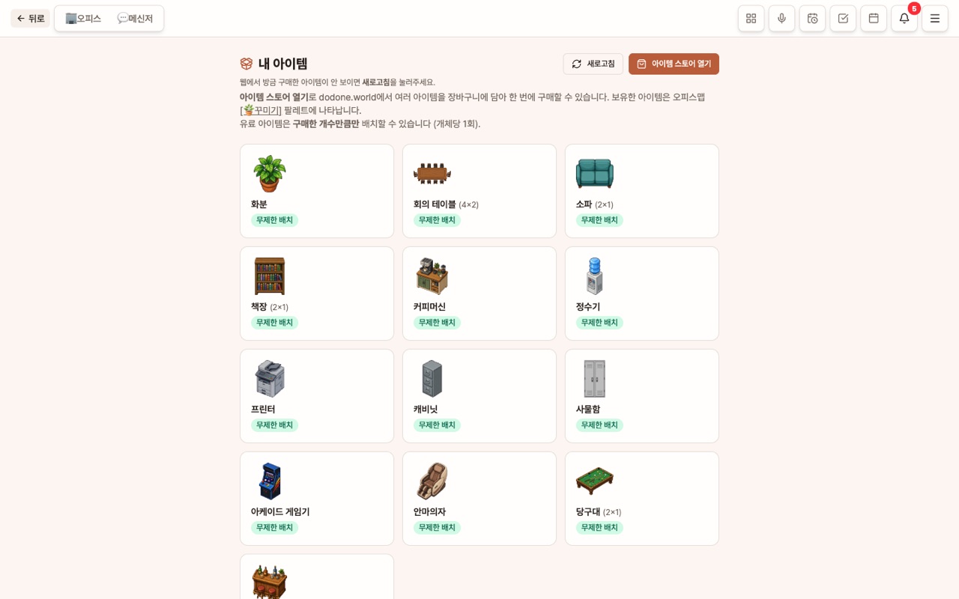Click 무제한 배치 badge under 화분

[x=274, y=220]
